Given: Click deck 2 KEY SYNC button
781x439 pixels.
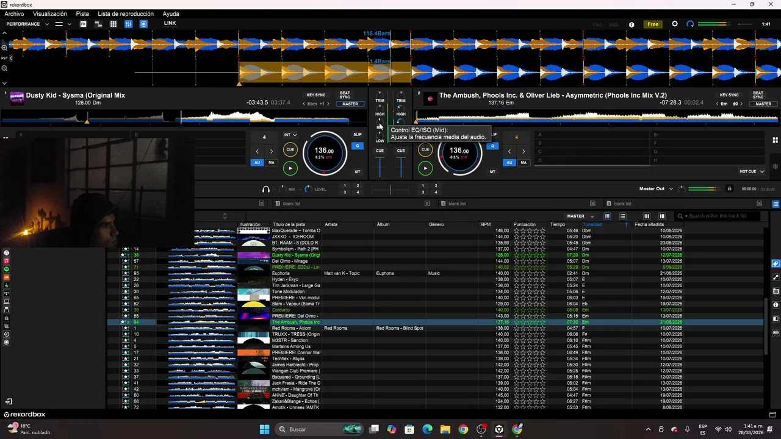Looking at the screenshot, I should click(729, 95).
